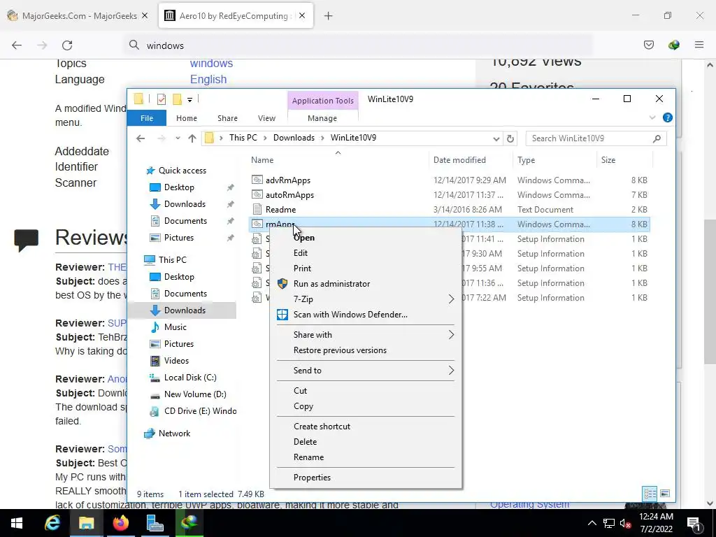Open the File ribbon tab
Viewport: 716px width, 537px height.
[147, 117]
